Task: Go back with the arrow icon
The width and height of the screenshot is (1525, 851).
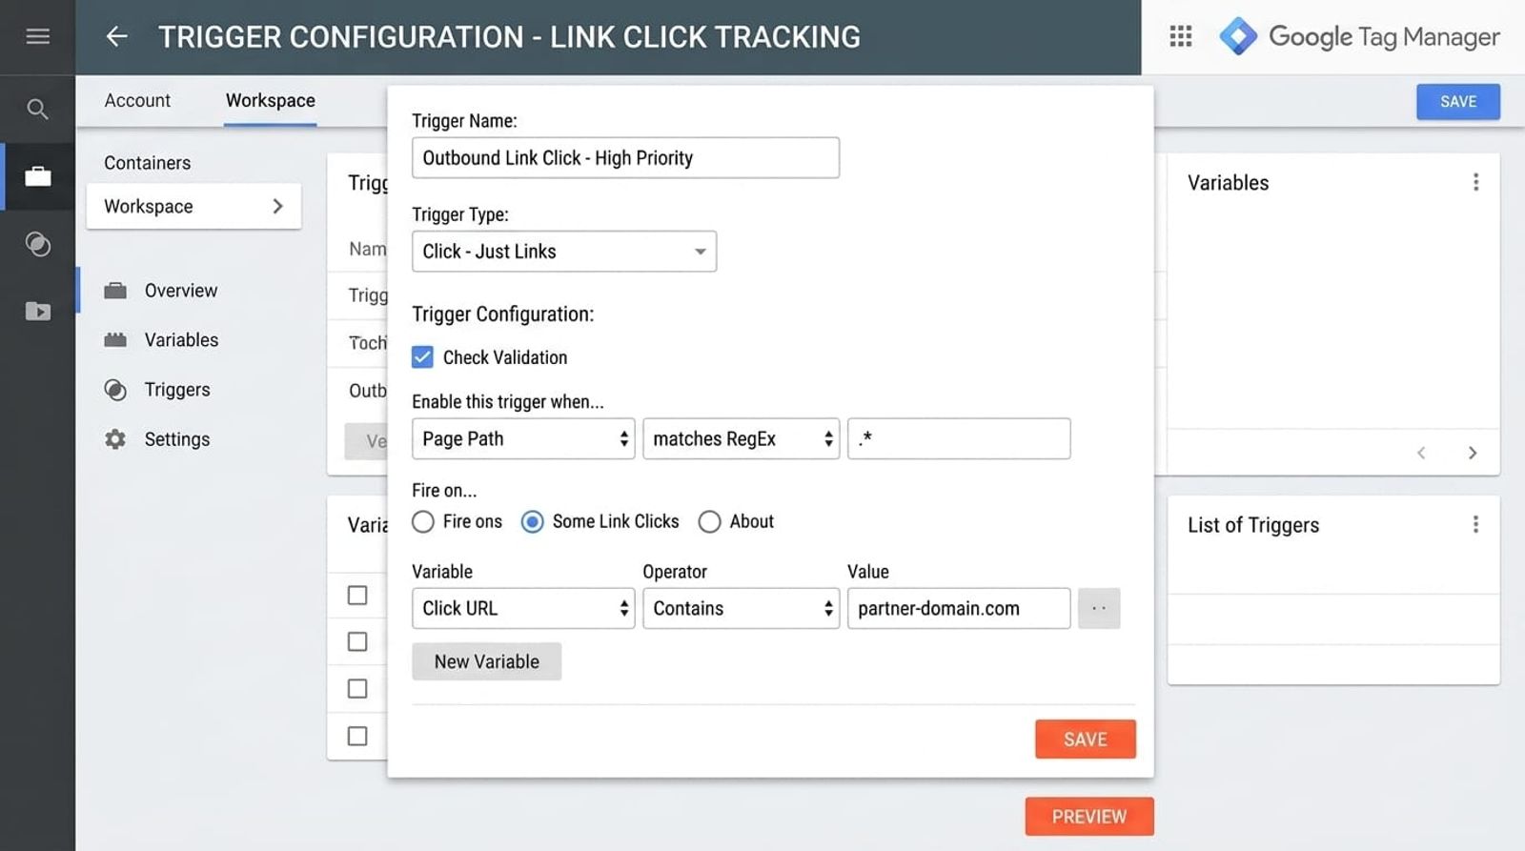Action: (116, 36)
